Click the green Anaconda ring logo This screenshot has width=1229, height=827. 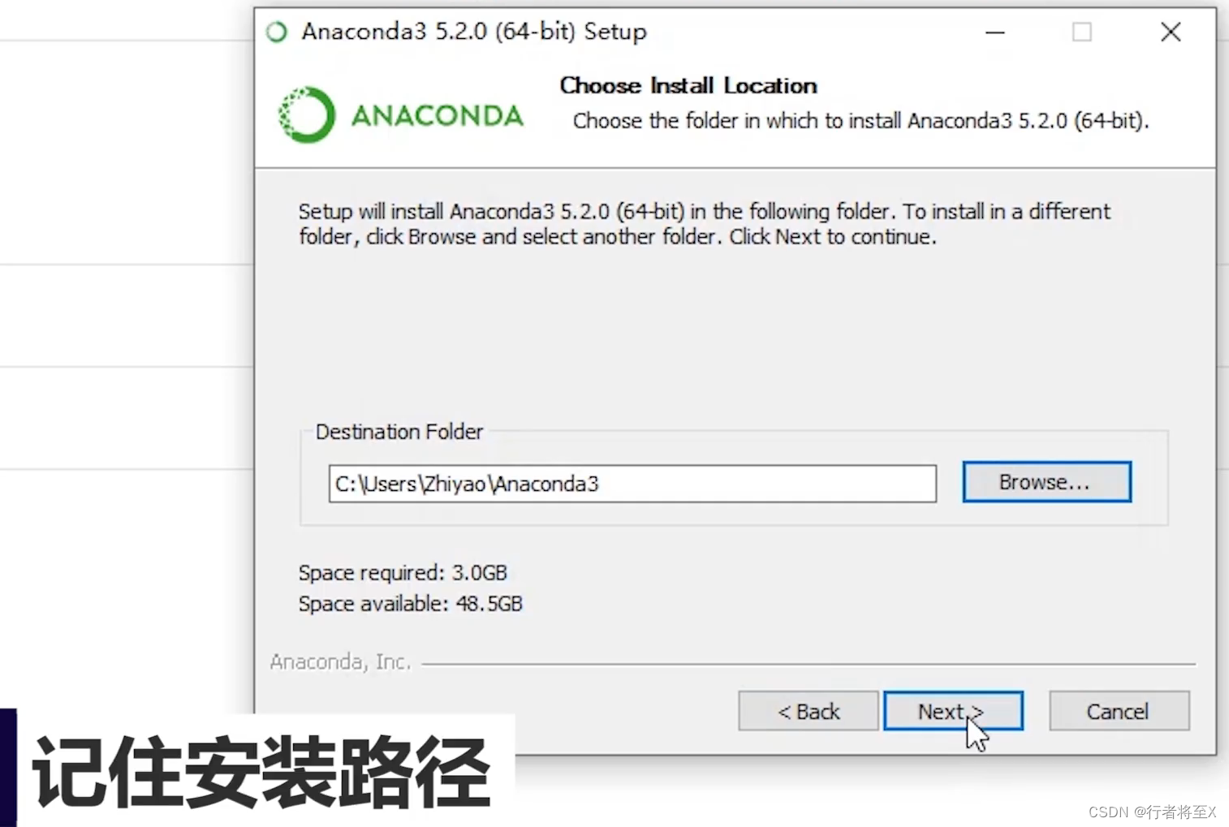pos(306,114)
